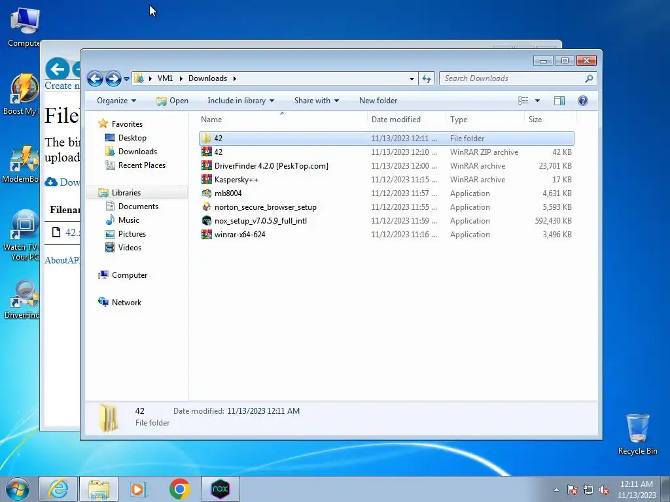Click the Back arrow in Explorer window
The width and height of the screenshot is (670, 502).
(95, 78)
